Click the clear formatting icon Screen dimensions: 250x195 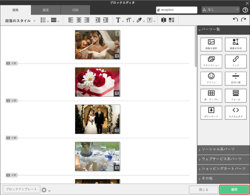point(172,20)
